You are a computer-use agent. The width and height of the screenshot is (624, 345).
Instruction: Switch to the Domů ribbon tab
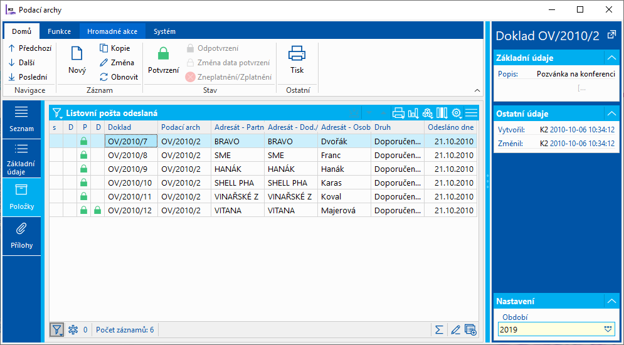(x=21, y=31)
